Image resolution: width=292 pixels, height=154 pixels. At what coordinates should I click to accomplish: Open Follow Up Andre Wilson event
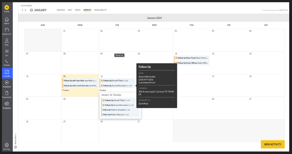pyautogui.click(x=192, y=63)
